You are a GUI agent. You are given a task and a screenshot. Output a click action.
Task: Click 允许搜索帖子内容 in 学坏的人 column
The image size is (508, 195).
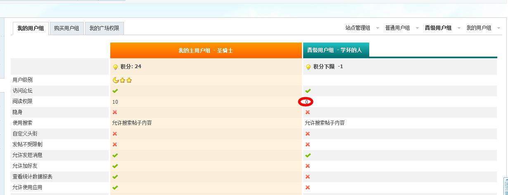[325, 123]
